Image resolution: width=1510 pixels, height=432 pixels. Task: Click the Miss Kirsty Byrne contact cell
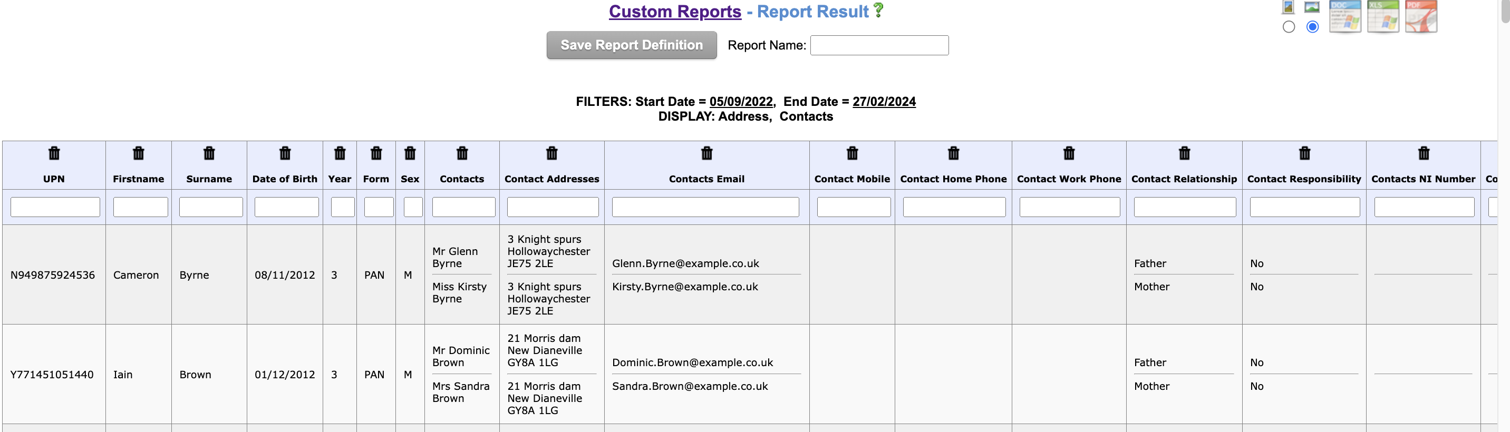[460, 293]
